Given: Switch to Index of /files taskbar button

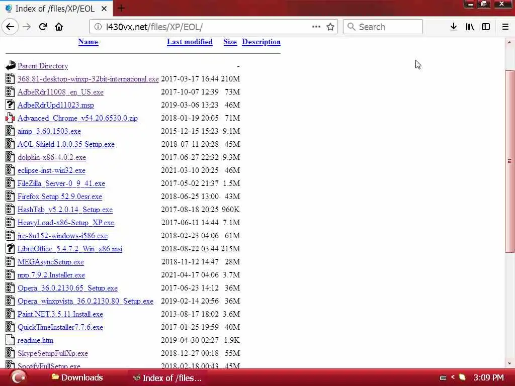Looking at the screenshot, I should (x=167, y=378).
